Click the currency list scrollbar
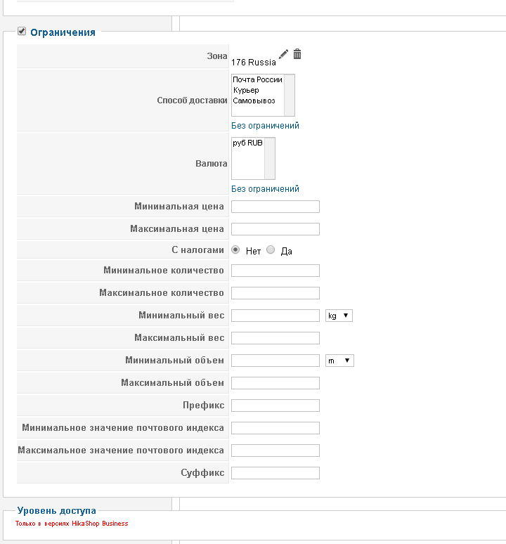Screen dimensions: 506x544 pyautogui.click(x=269, y=158)
